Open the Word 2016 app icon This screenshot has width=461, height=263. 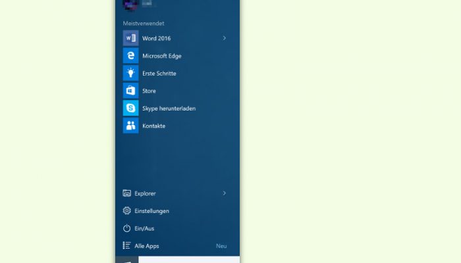coord(130,38)
